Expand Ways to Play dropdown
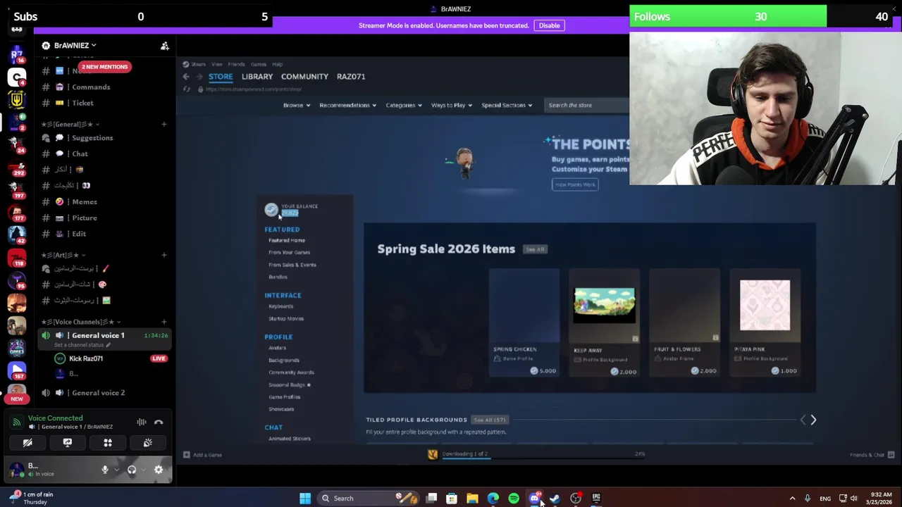 click(451, 105)
